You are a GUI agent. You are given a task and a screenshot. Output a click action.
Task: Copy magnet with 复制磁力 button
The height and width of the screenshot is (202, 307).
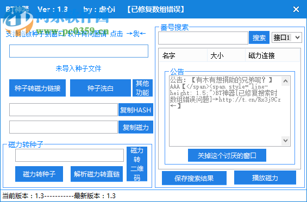point(136,127)
